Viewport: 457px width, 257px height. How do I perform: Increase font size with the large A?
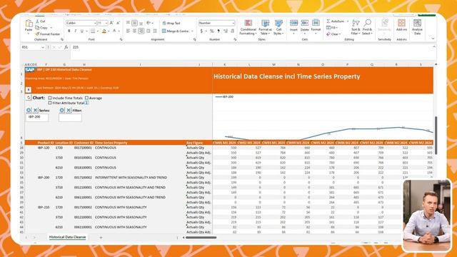(x=111, y=23)
